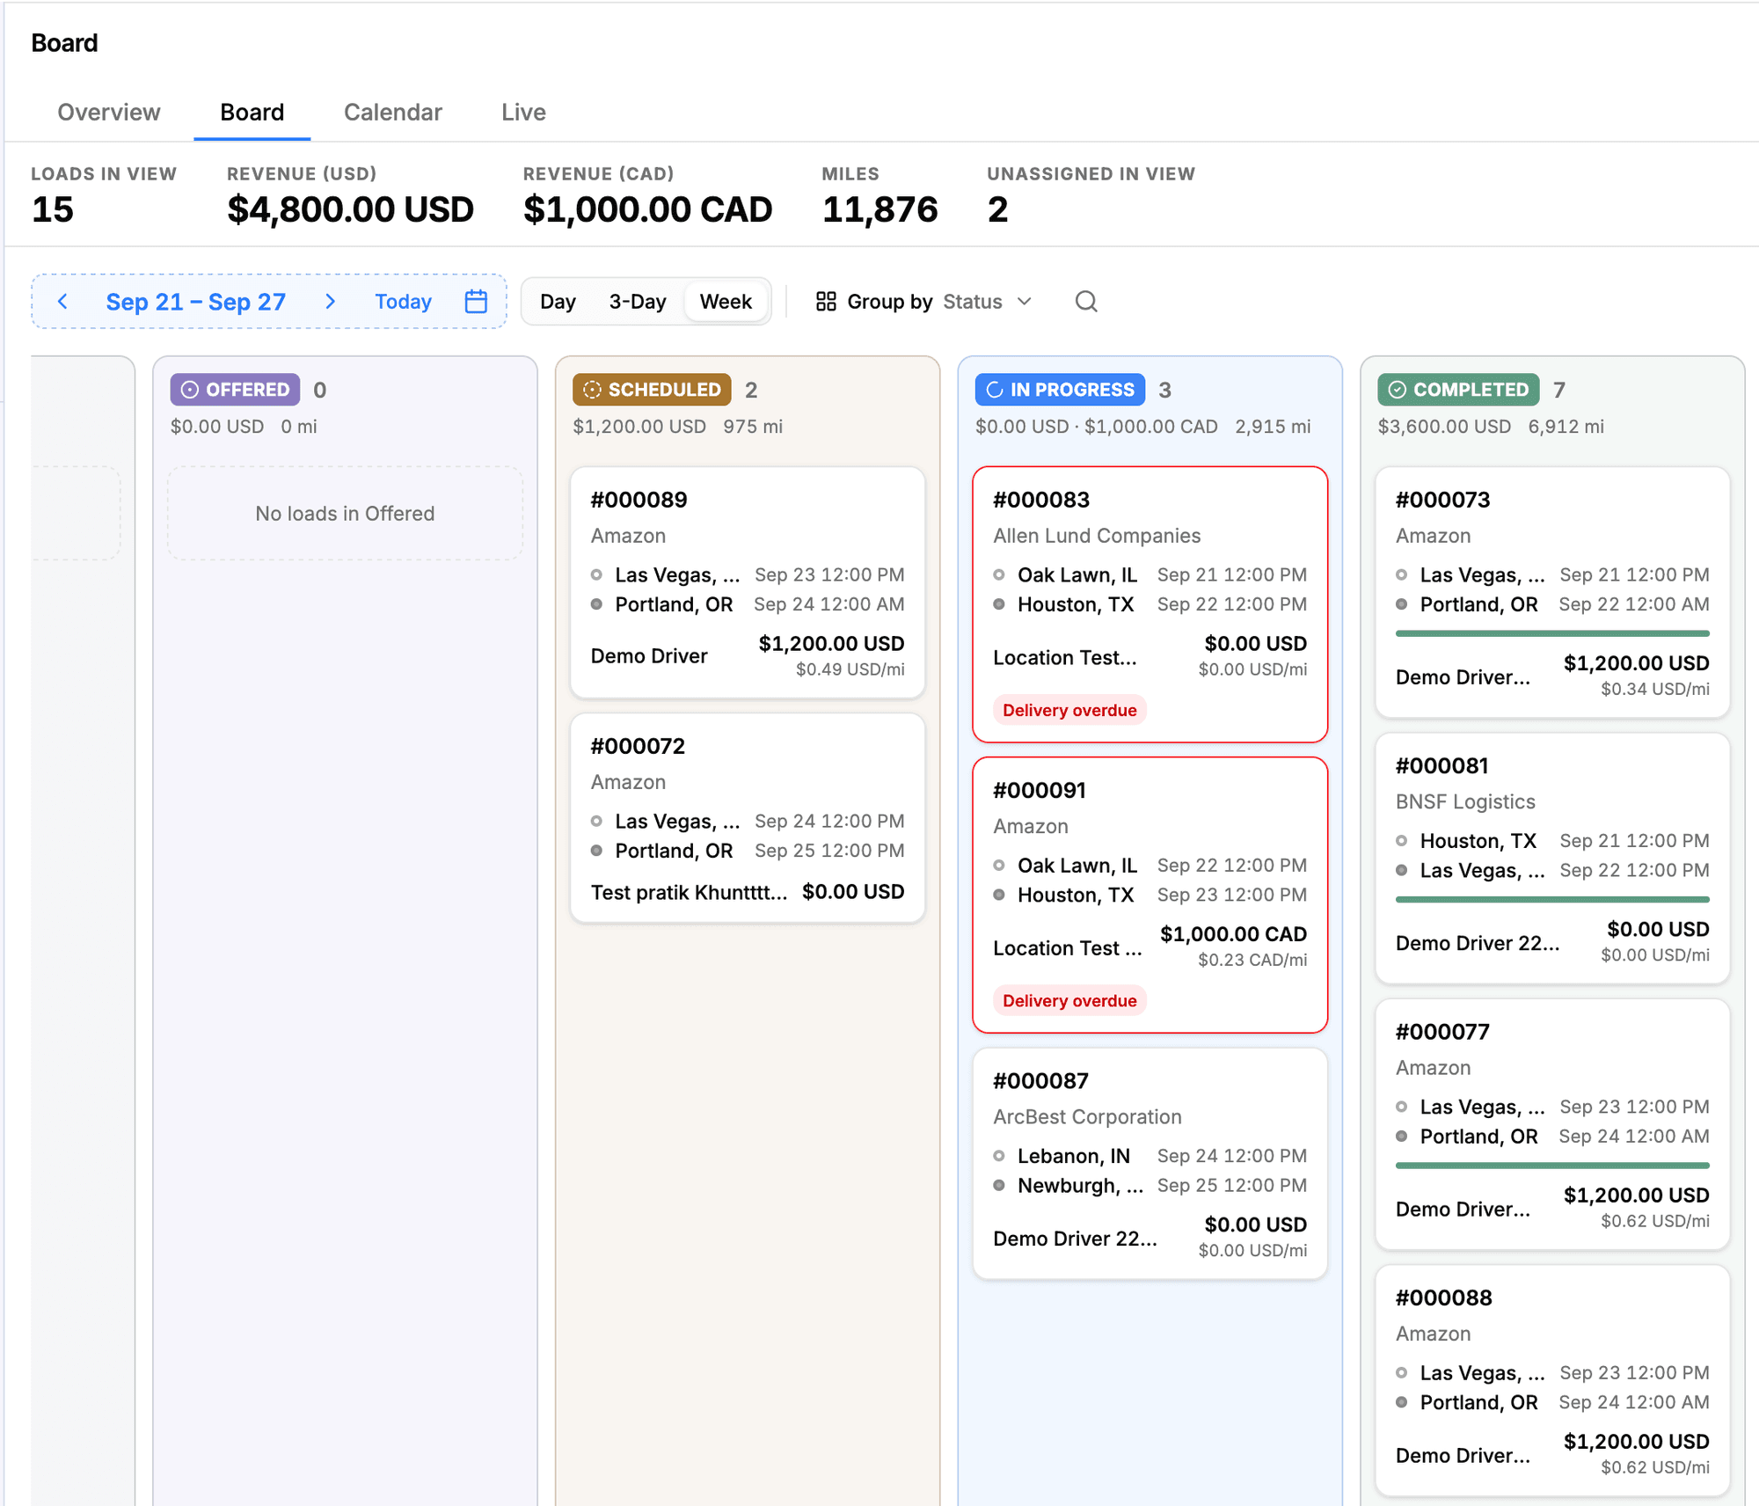Click $1,000.00 CAD amount on load #000091
The height and width of the screenshot is (1506, 1759).
point(1233,934)
